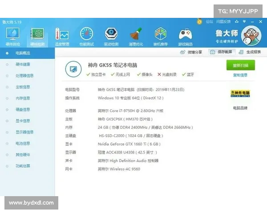The image size is (267, 214).
Task: Open the 硬件体检 hardware checkup icon
Action: coord(12,35)
